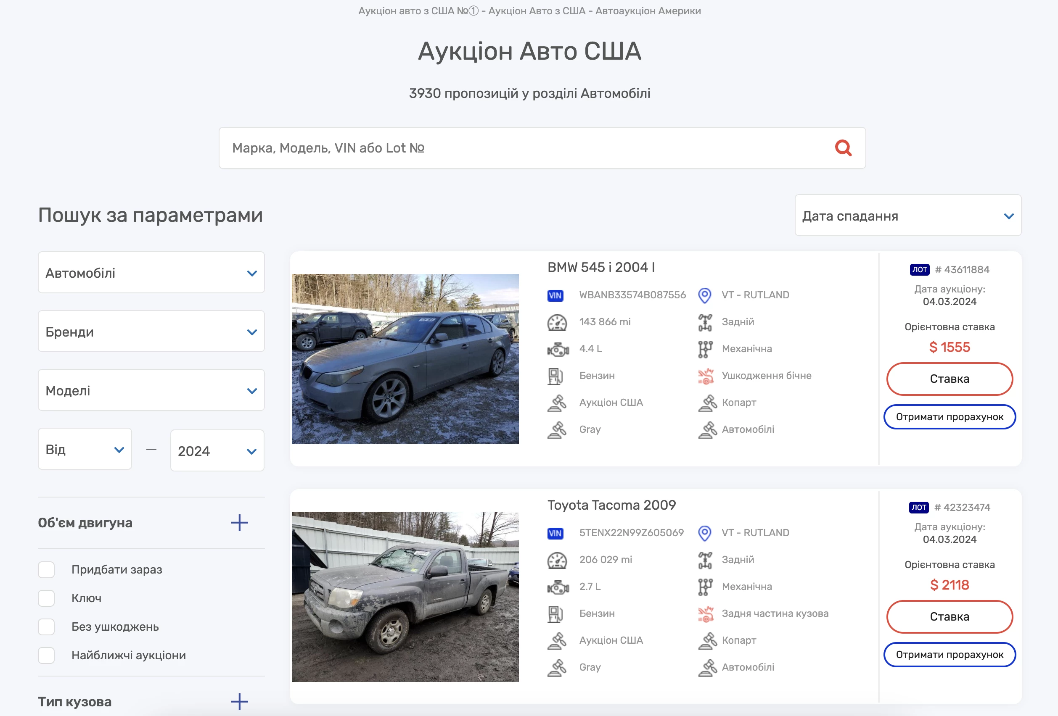This screenshot has width=1058, height=716.
Task: Click the engine icon next to 2.7 L
Action: 558,587
